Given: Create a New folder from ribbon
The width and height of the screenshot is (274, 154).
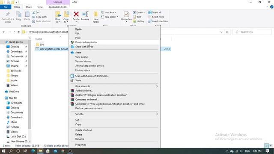Looking at the screenshot, I should (x=96, y=17).
